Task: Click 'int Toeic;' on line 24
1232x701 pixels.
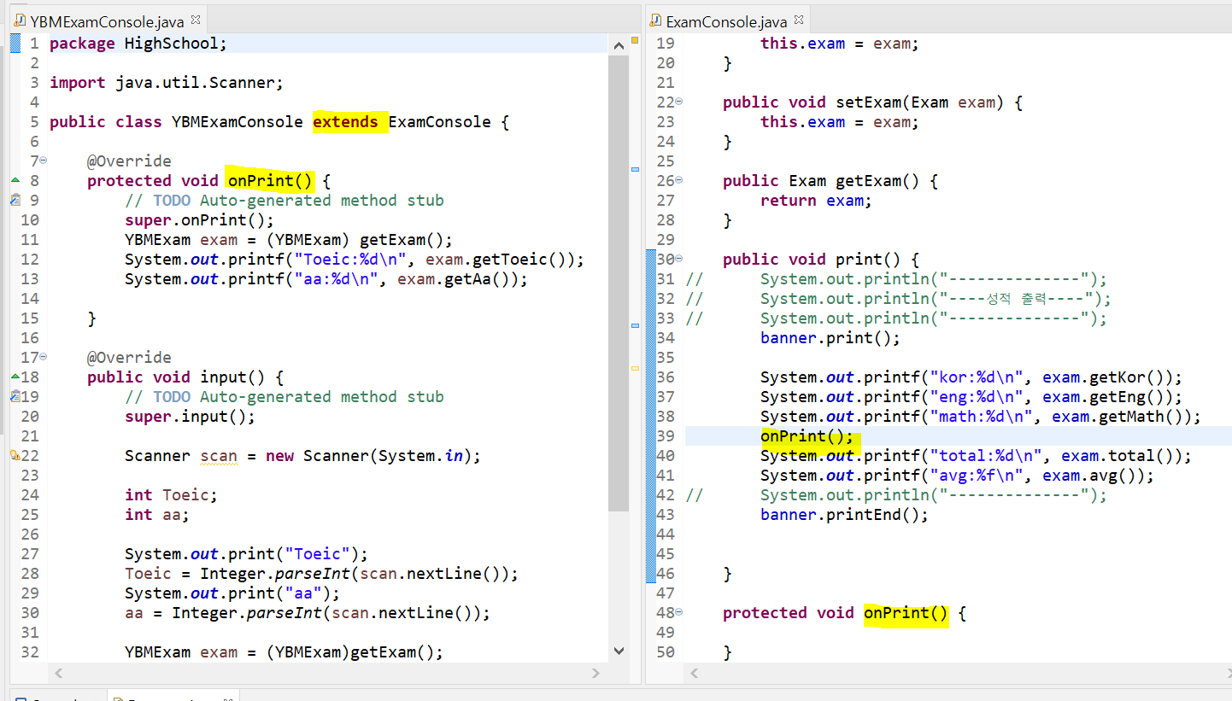Action: (x=172, y=494)
